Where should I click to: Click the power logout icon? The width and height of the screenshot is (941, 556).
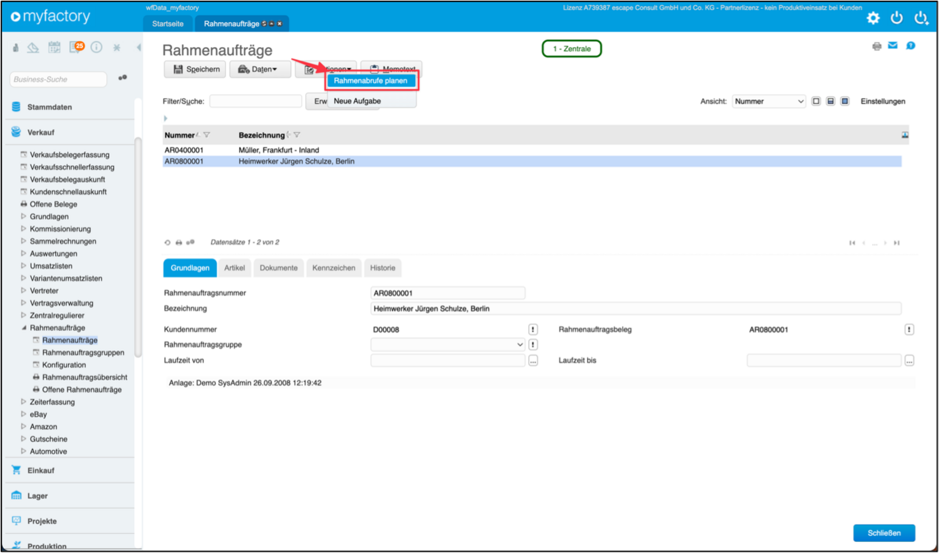896,18
